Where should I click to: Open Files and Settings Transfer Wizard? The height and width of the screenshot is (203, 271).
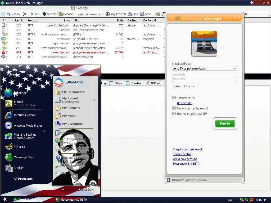point(21,136)
